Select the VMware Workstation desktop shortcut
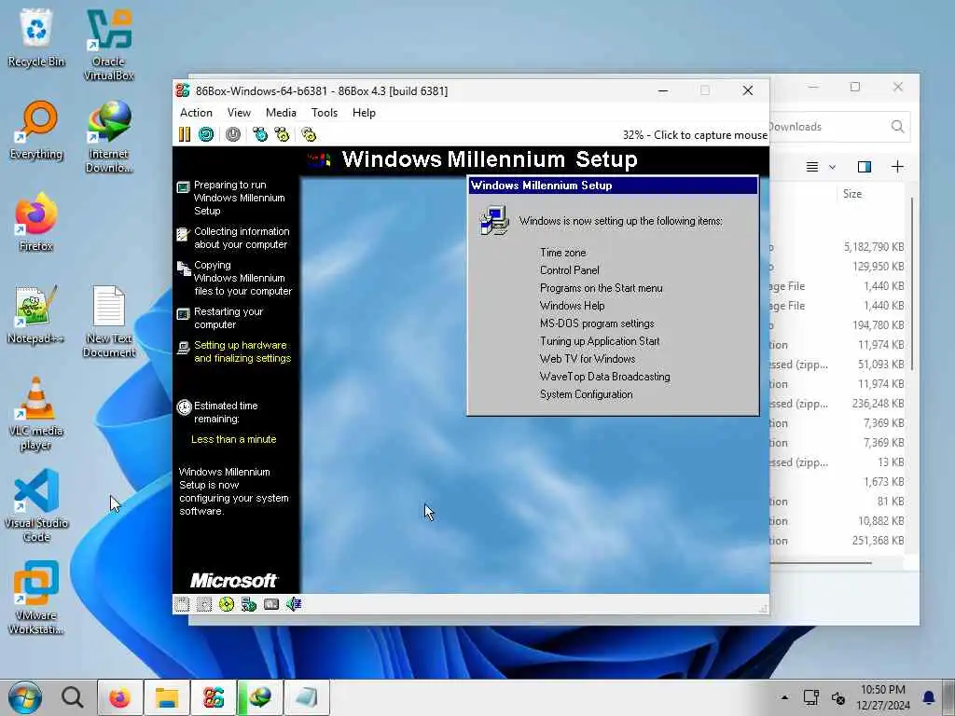Image resolution: width=955 pixels, height=716 pixels. (x=36, y=598)
